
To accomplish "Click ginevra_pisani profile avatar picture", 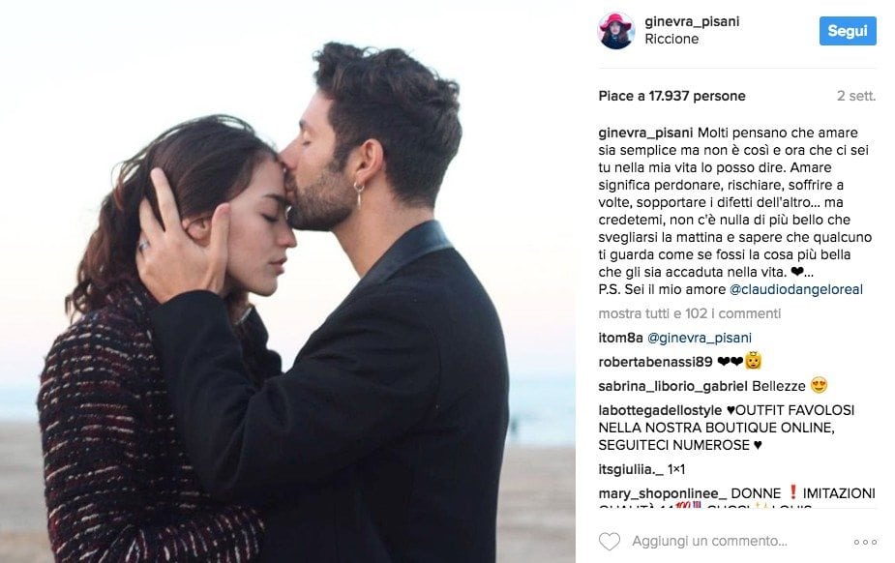I will tap(616, 31).
